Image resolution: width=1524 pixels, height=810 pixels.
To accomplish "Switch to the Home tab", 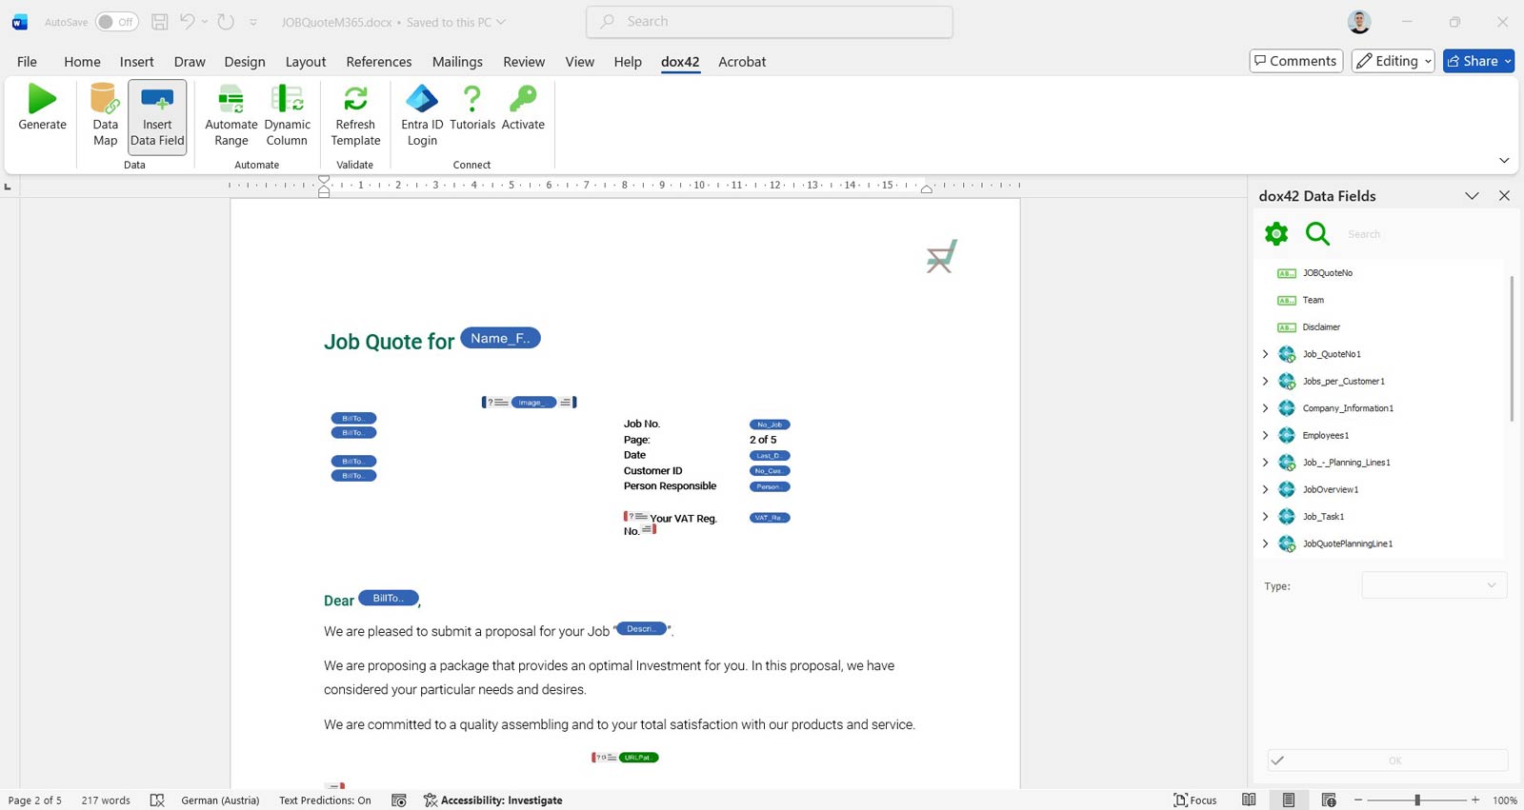I will tap(82, 62).
